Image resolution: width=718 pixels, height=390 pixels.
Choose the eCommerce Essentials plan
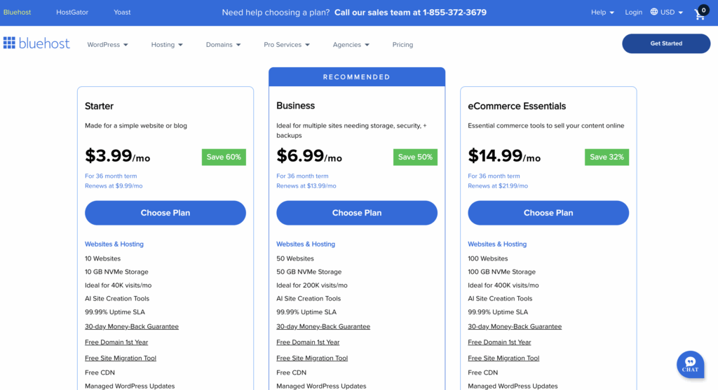click(548, 213)
